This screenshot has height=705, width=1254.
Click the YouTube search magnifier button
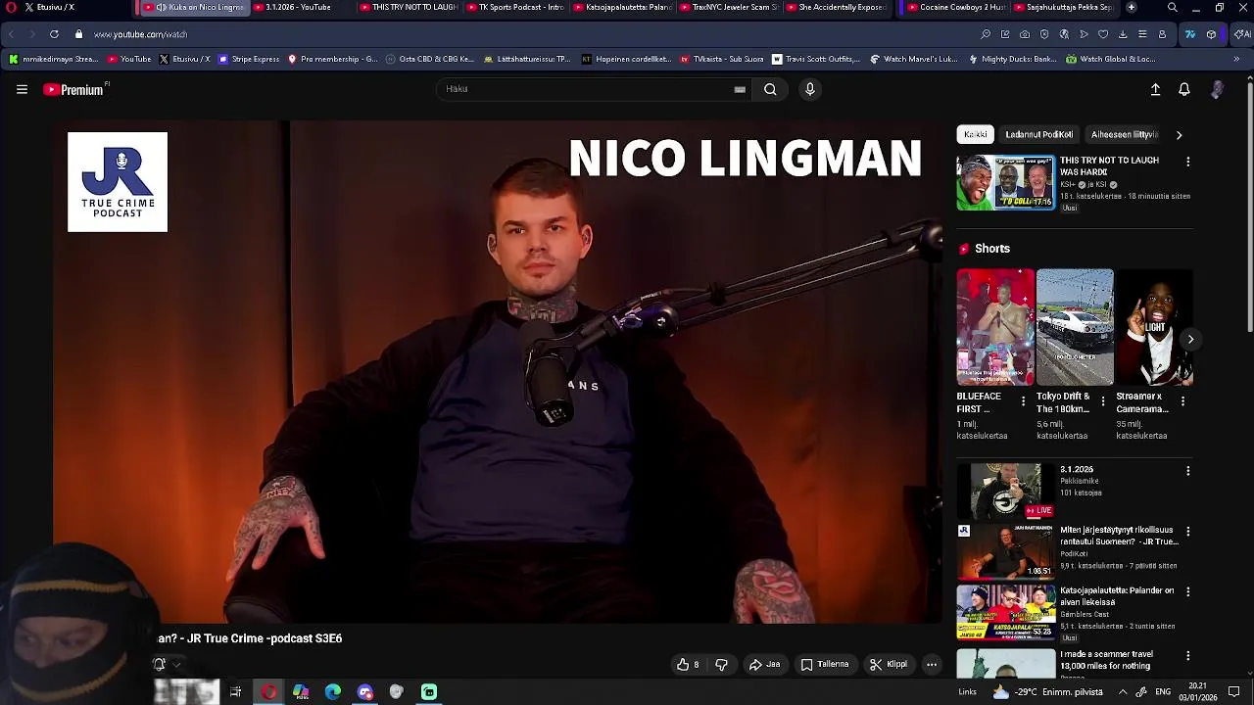point(770,89)
